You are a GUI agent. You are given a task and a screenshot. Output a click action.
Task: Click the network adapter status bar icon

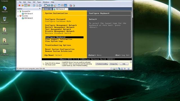119,68
